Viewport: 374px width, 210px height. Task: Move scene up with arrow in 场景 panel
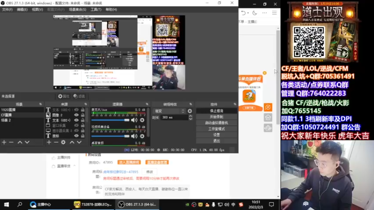coord(20,142)
